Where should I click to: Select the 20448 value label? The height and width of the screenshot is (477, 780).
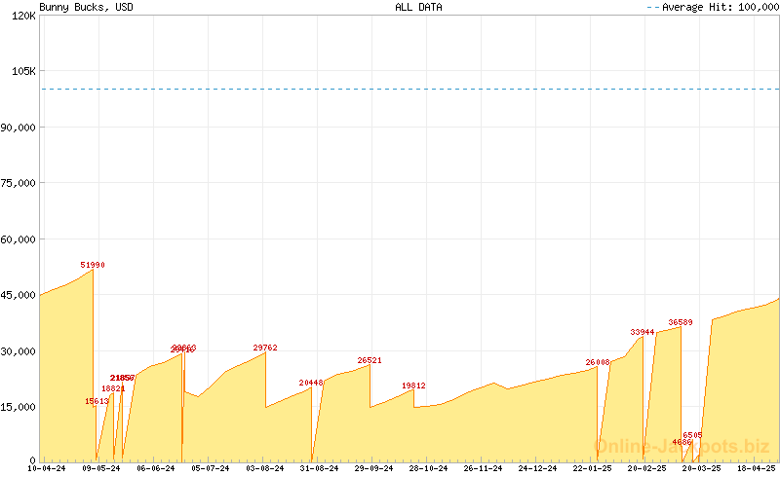pyautogui.click(x=311, y=383)
